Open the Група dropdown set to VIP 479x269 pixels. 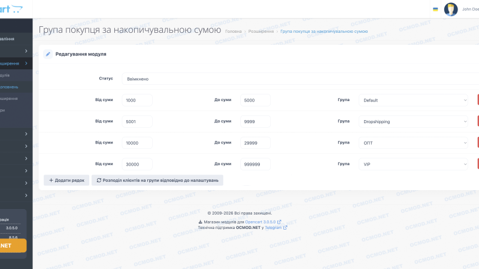coord(413,164)
